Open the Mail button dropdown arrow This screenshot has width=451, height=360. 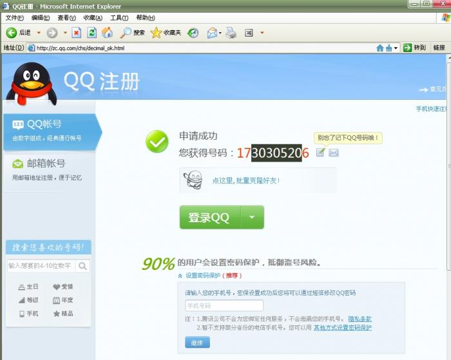pyautogui.click(x=220, y=33)
